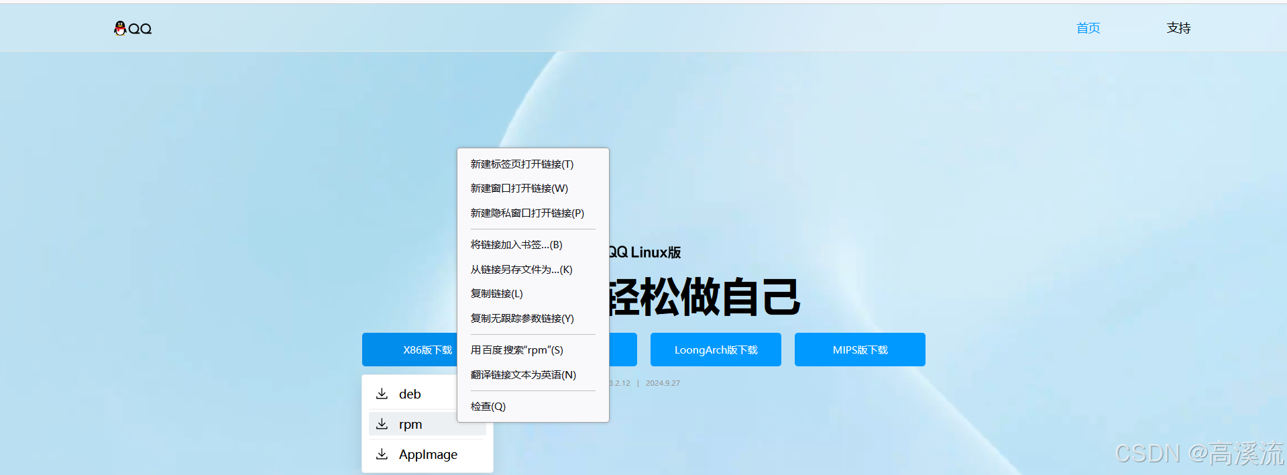
Task: Choose 将链接加入书签...(B) menu entry
Action: 533,245
